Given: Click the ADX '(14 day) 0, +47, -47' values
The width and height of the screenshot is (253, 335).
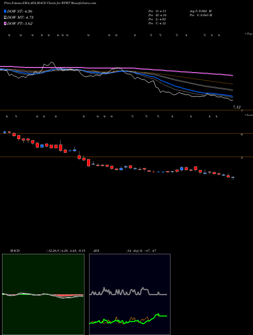Looking at the screenshot, I should 141,251.
